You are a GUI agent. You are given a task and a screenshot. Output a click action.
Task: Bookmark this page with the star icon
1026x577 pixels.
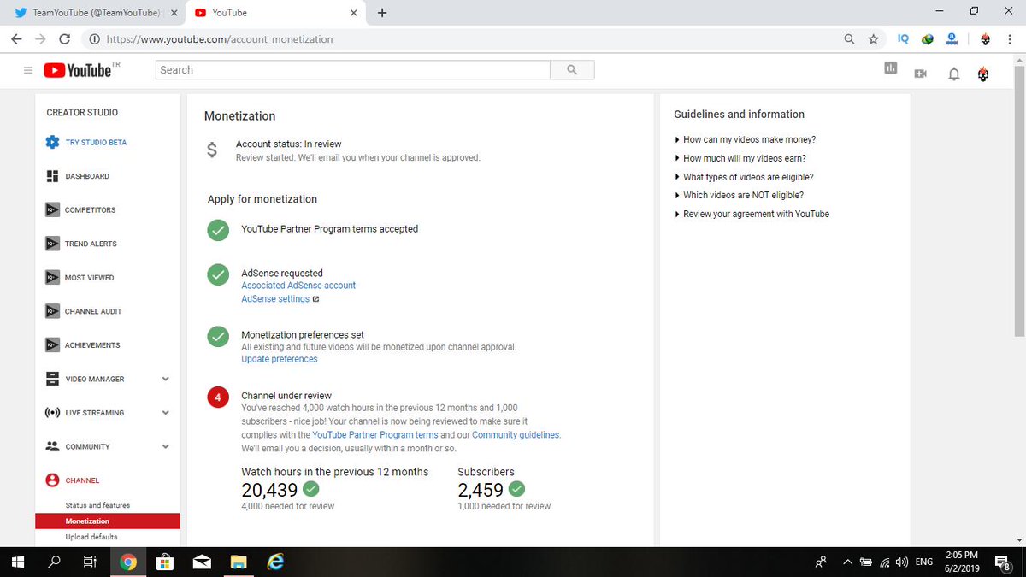point(873,39)
